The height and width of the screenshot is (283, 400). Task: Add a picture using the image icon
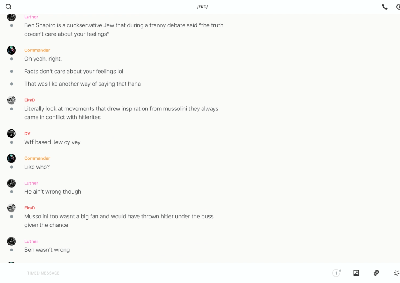tap(356, 273)
